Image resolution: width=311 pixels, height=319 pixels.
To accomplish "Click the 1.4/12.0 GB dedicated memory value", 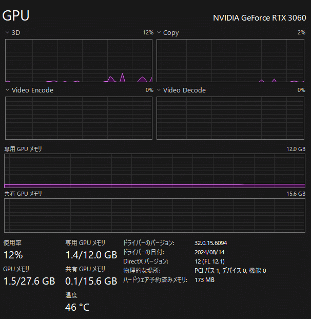I will tap(91, 255).
